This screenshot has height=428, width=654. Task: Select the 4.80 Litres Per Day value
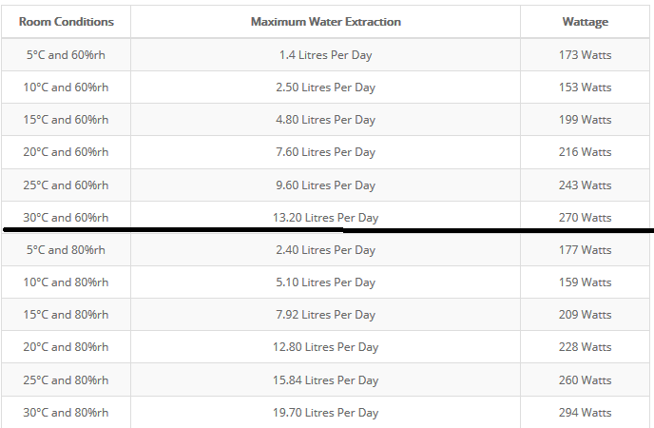coord(325,120)
